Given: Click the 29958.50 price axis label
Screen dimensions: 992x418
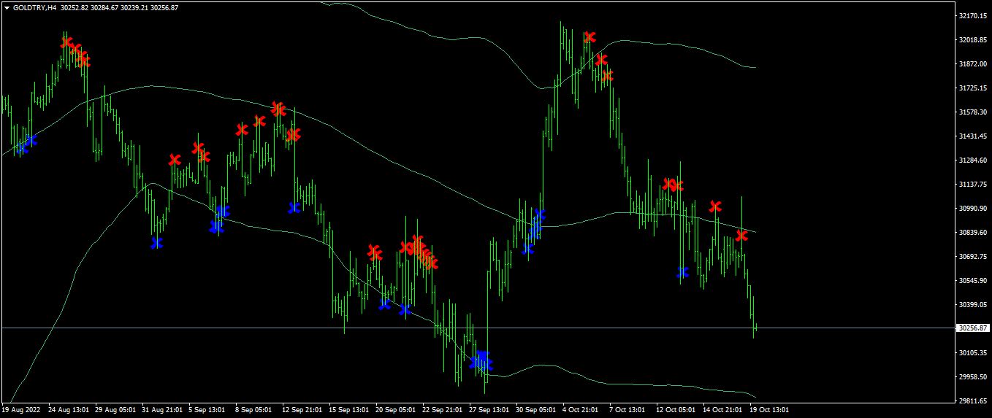Looking at the screenshot, I should (972, 376).
